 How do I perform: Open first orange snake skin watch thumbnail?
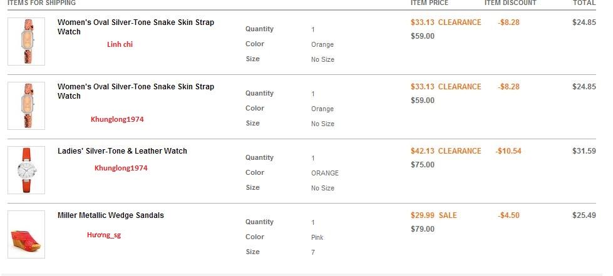click(x=26, y=41)
